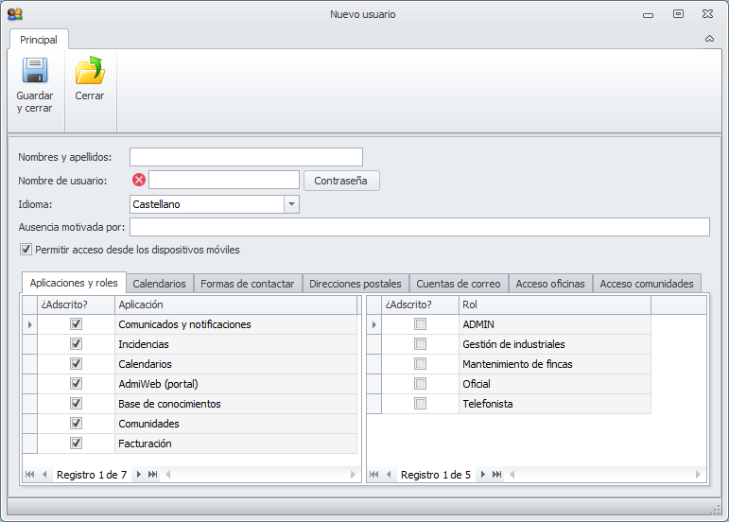Screen dimensions: 729x522
Task: Enable the Telefonista role checkbox
Action: pos(421,404)
